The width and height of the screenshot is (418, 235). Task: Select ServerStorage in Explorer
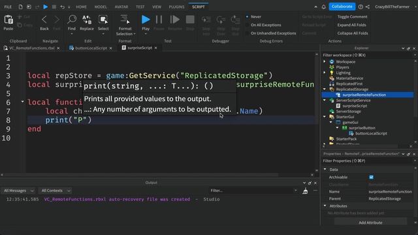click(348, 112)
